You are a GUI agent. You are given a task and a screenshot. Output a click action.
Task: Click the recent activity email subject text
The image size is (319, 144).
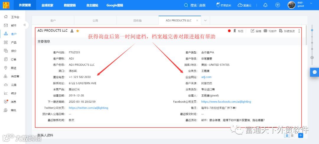click(233, 120)
